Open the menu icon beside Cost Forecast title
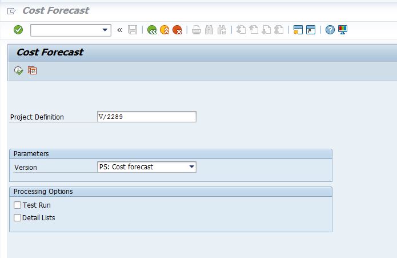The width and height of the screenshot is (397, 258). (11, 11)
